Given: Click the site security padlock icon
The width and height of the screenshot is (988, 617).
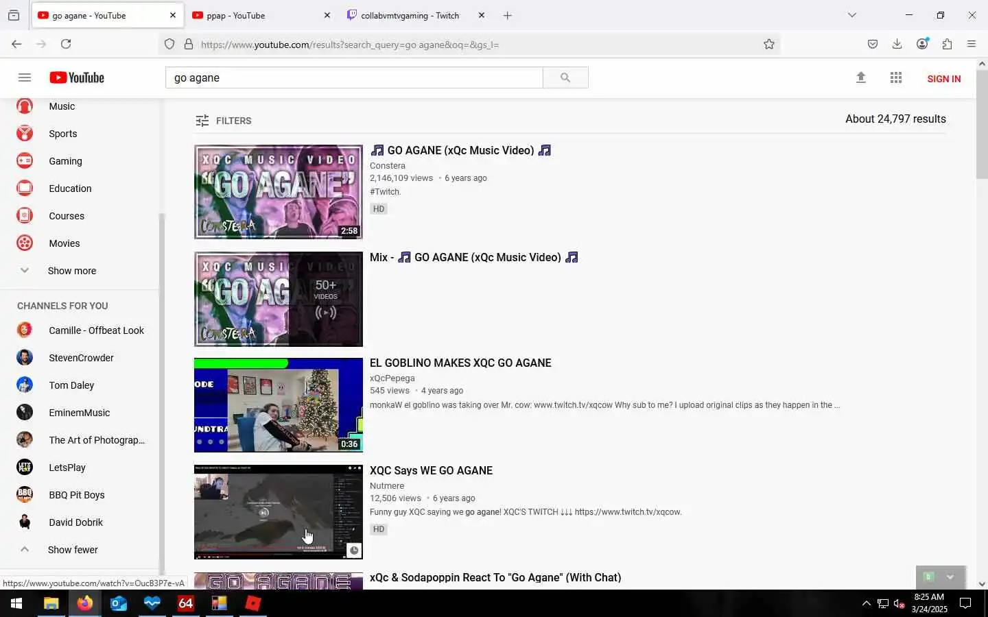Looking at the screenshot, I should click(189, 45).
